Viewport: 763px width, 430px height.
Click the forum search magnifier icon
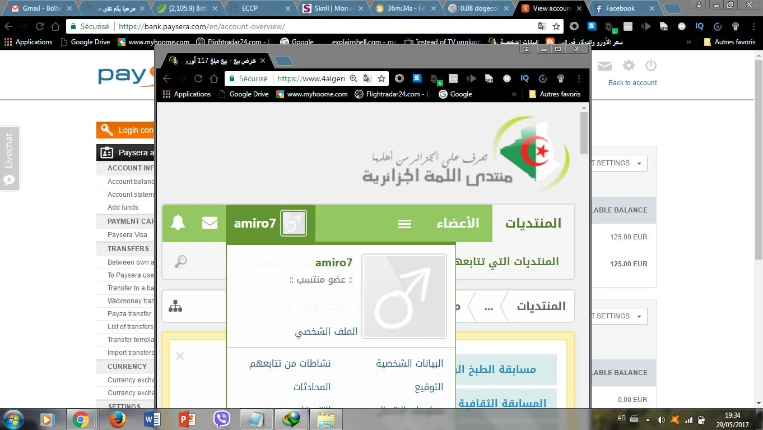[181, 261]
